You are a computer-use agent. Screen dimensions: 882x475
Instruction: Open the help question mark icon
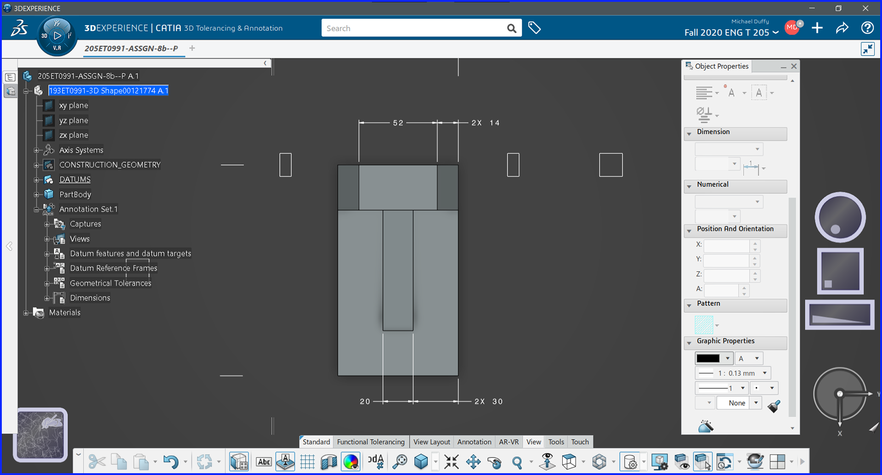click(867, 28)
